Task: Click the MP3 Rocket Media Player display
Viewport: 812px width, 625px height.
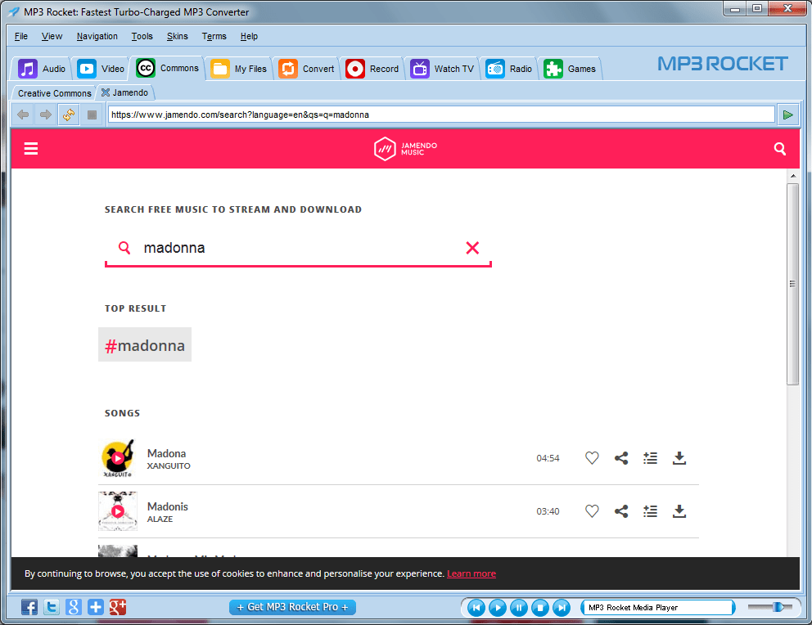Action: tap(657, 607)
